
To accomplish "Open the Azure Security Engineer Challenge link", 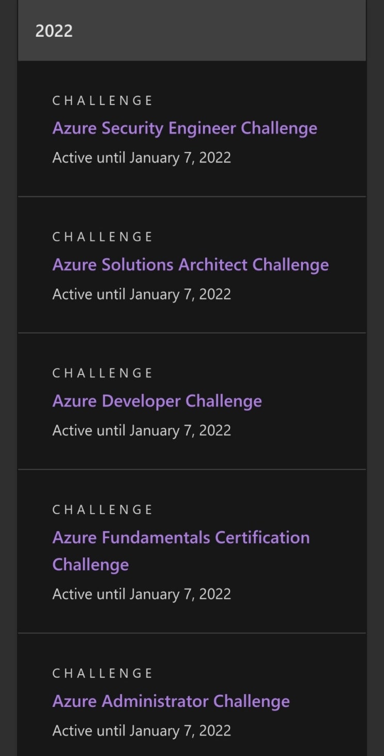I will tap(185, 128).
